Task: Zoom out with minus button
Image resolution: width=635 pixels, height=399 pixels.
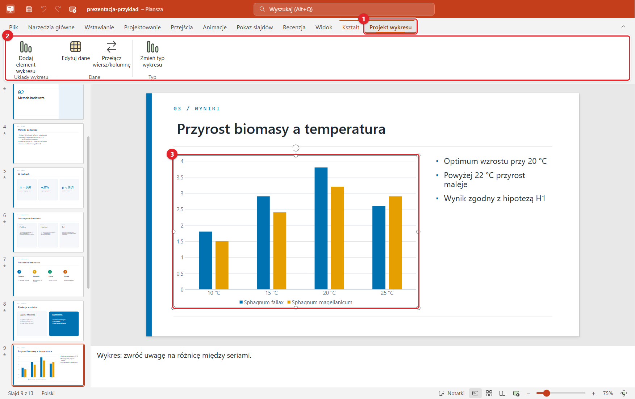Action: point(528,393)
